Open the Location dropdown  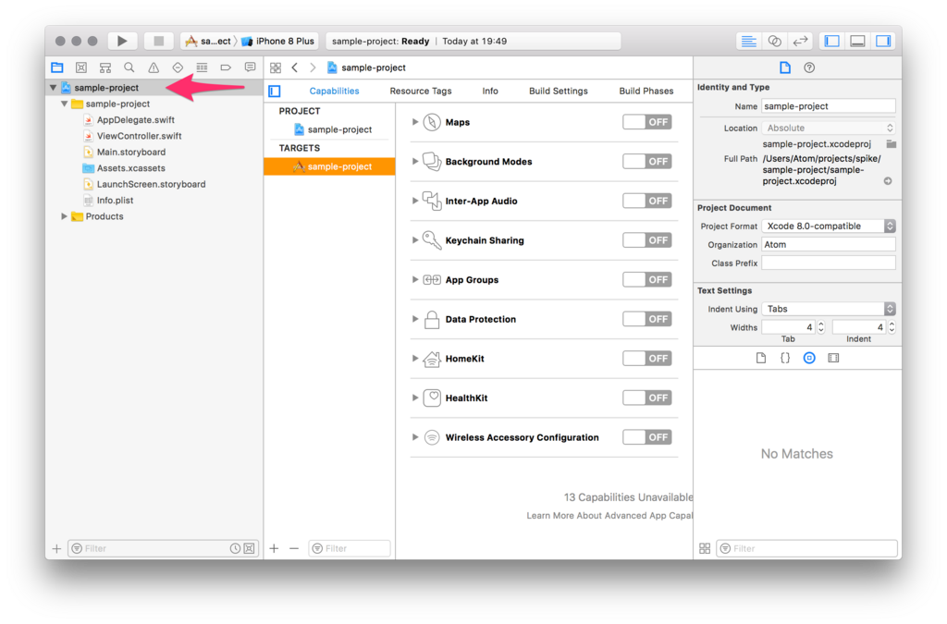click(x=829, y=128)
